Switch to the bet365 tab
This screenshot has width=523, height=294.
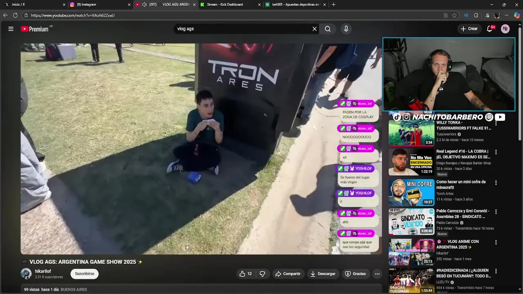point(295,4)
